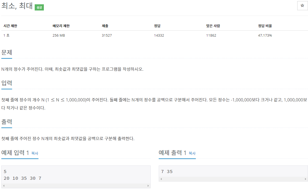Click the 정답 비율 column header
308x191 pixels.
coord(265,26)
